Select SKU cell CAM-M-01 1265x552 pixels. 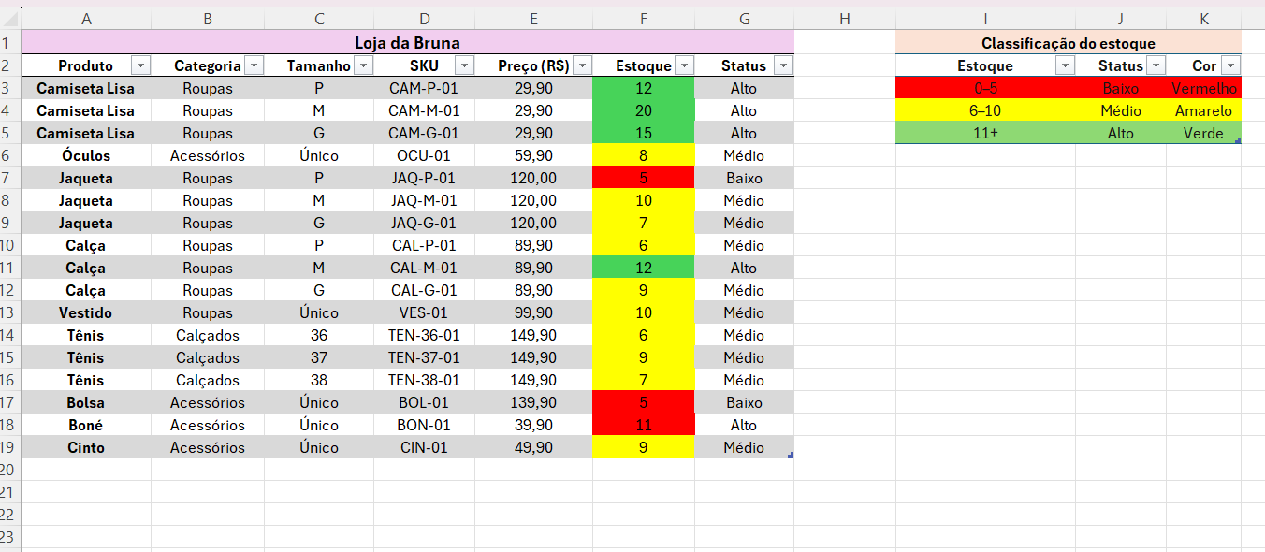(425, 110)
